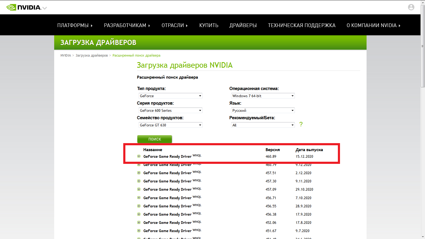Open the Серия продуктов dropdown
Viewport: 425px width, 239px height.
171,110
